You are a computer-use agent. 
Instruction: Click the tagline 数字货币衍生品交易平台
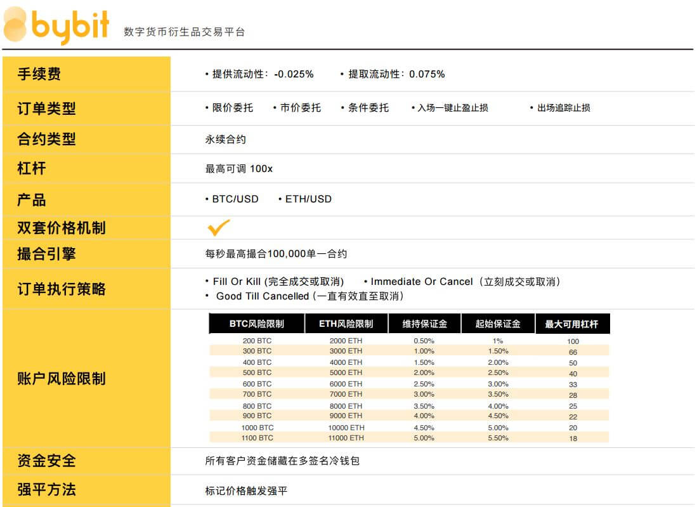[x=185, y=32]
